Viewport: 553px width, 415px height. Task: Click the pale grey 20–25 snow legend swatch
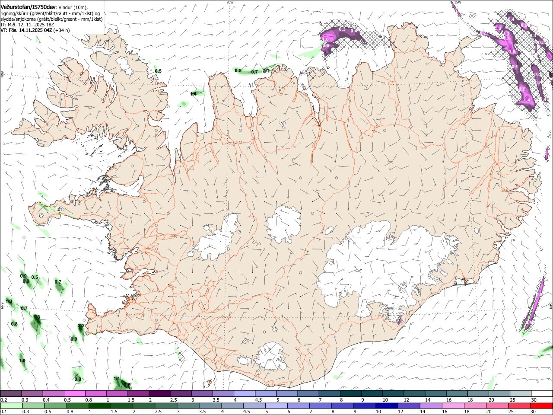click(x=521, y=394)
